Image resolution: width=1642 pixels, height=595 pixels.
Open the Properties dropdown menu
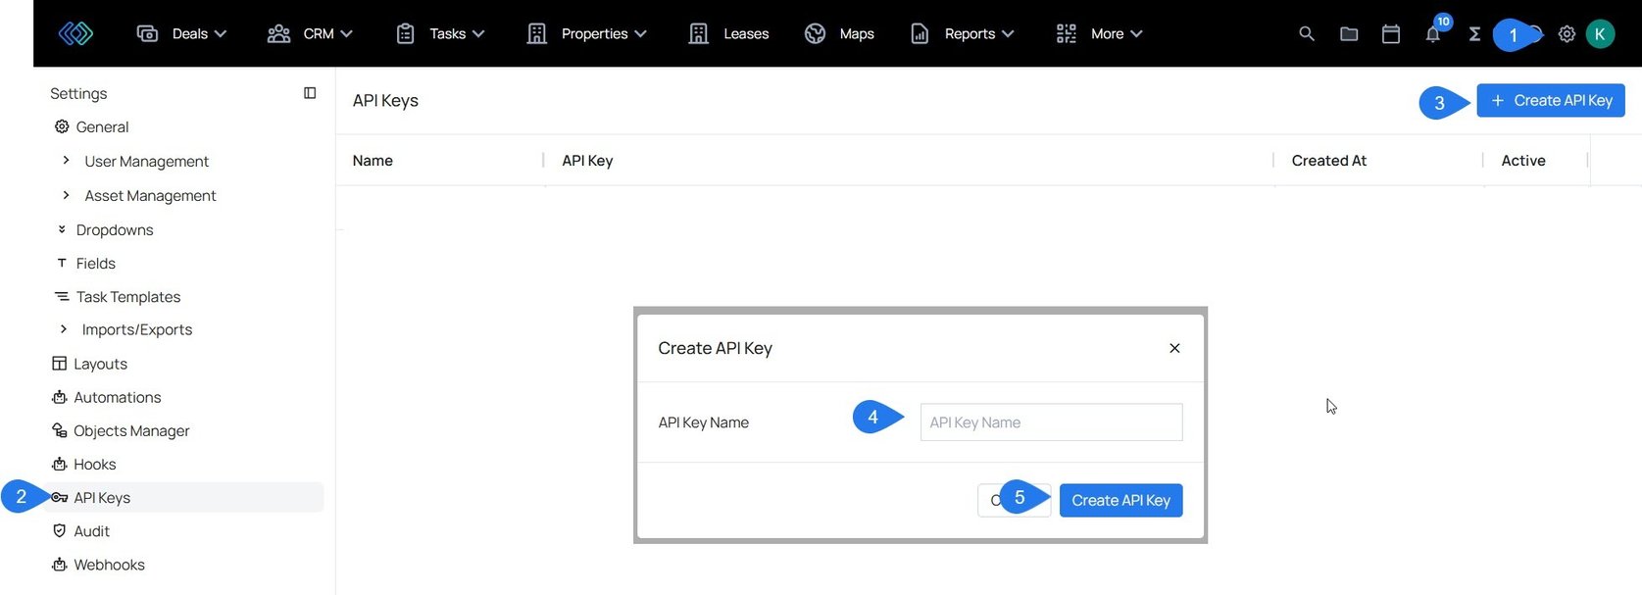tap(586, 33)
